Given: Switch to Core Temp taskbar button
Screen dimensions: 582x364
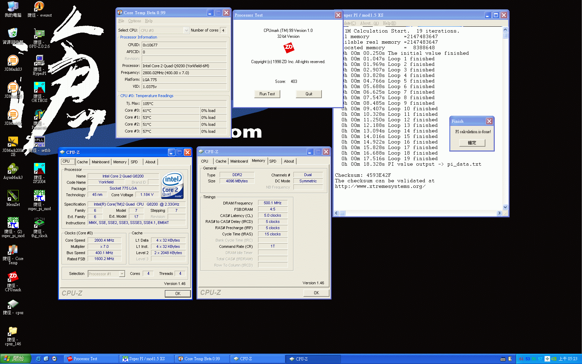Looking at the screenshot, I should (x=202, y=359).
